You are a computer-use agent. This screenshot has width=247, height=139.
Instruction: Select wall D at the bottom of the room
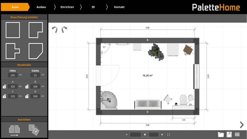click(x=148, y=112)
